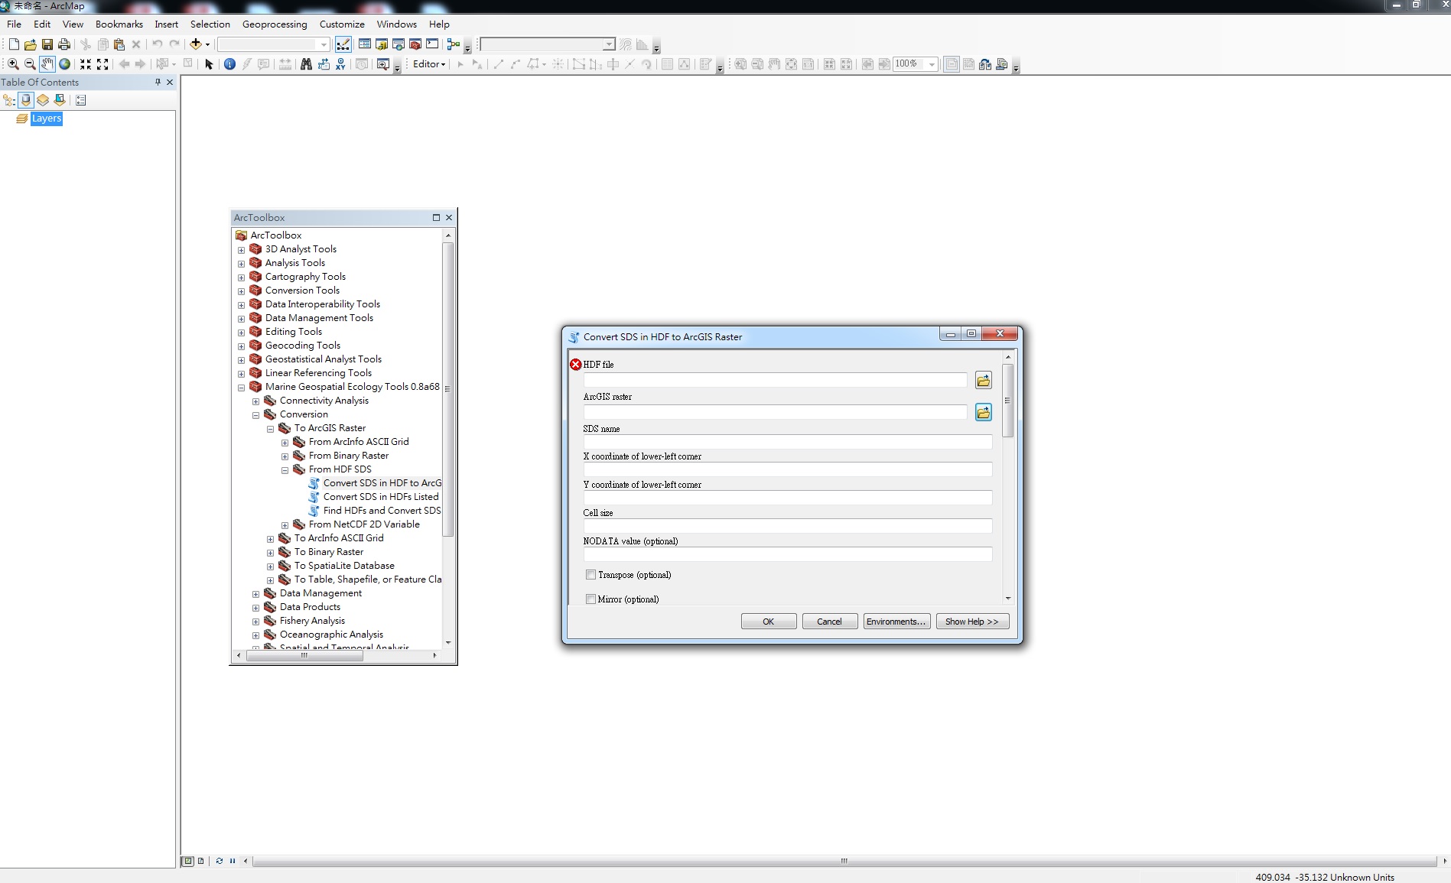1451x883 pixels.
Task: Open the Python command window icon
Action: [432, 44]
